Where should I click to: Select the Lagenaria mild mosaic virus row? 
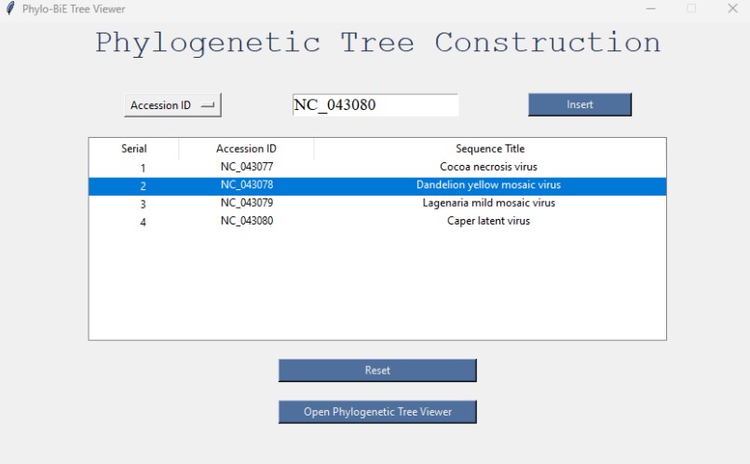(x=377, y=204)
